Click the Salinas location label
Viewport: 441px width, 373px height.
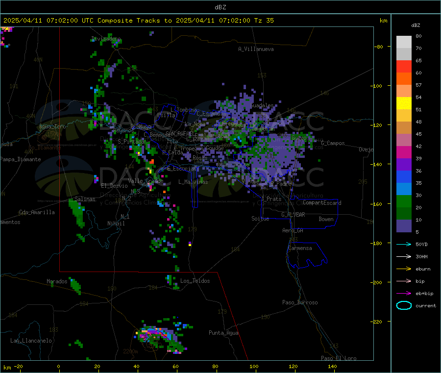[85, 199]
